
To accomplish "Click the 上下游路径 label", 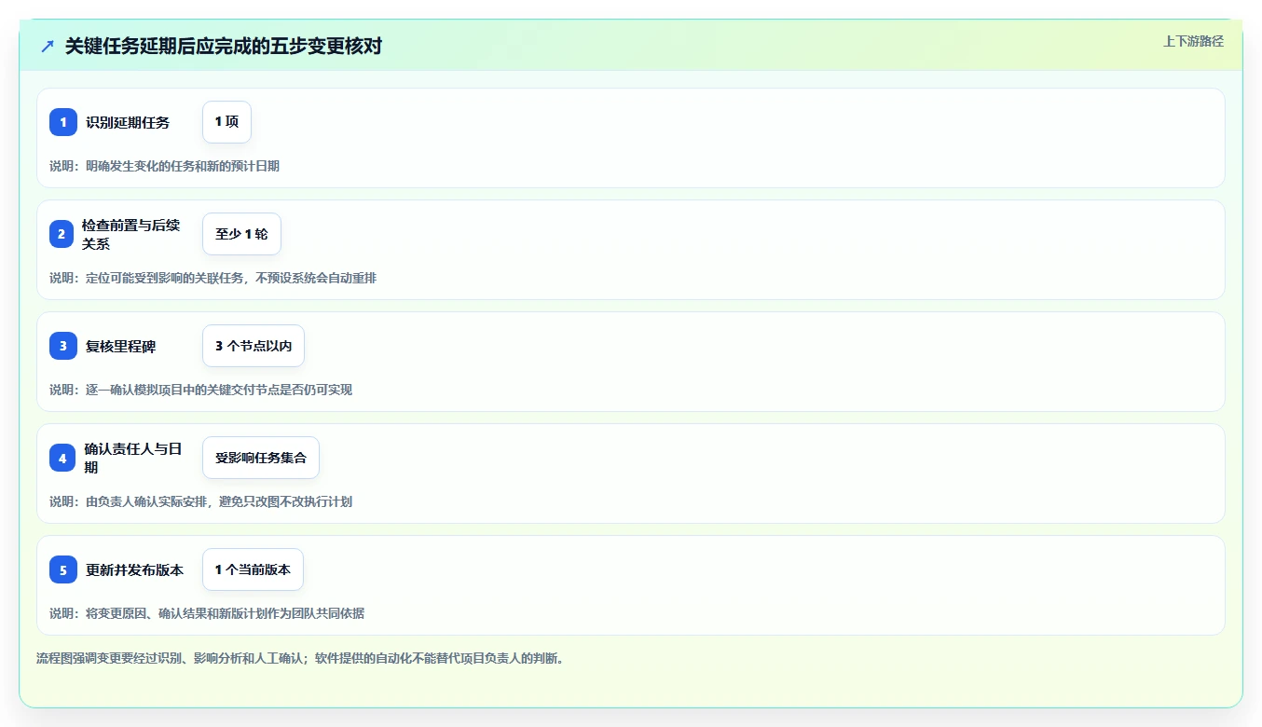I will coord(1193,41).
